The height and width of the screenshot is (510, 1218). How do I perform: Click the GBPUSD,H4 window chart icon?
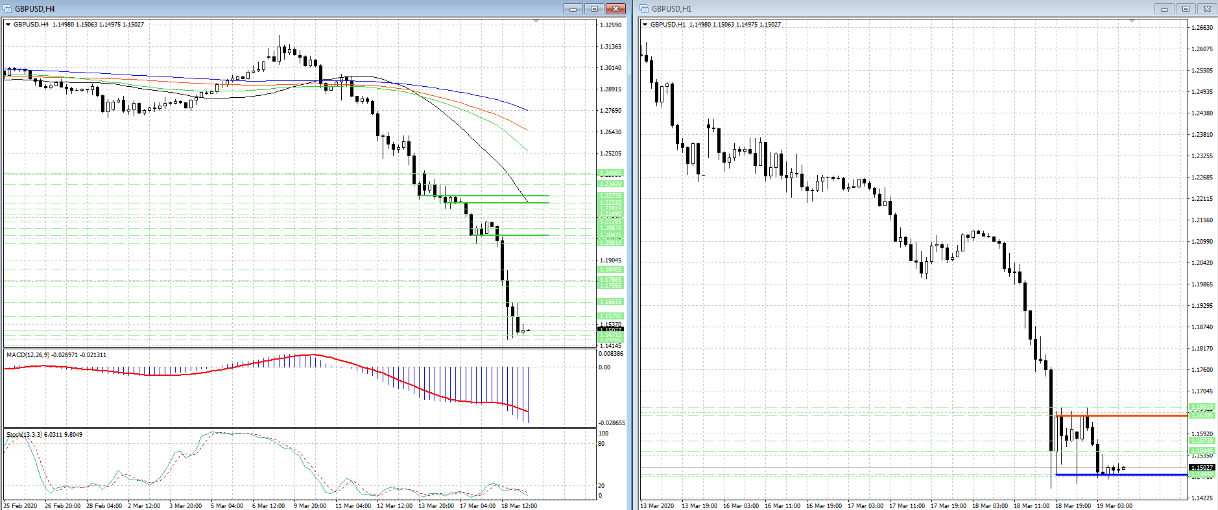pyautogui.click(x=8, y=8)
